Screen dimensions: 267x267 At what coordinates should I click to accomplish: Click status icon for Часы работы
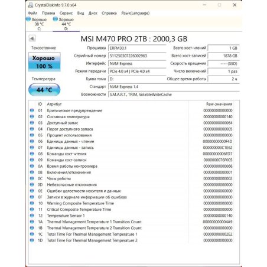tap(32, 178)
